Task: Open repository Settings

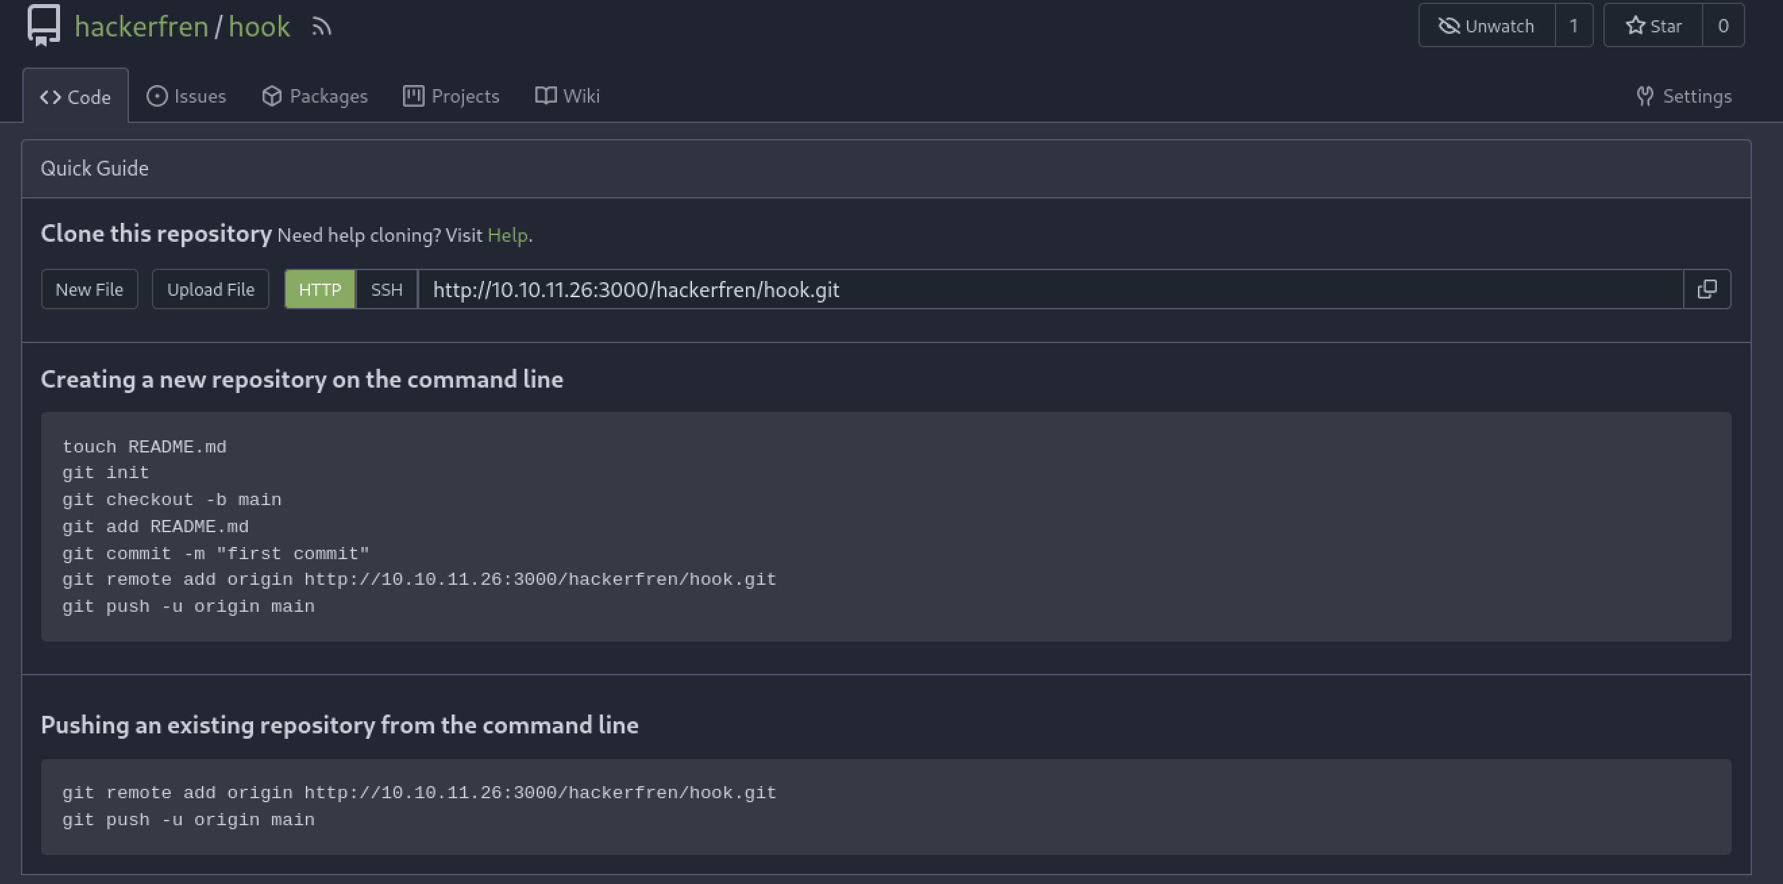Action: click(x=1683, y=96)
